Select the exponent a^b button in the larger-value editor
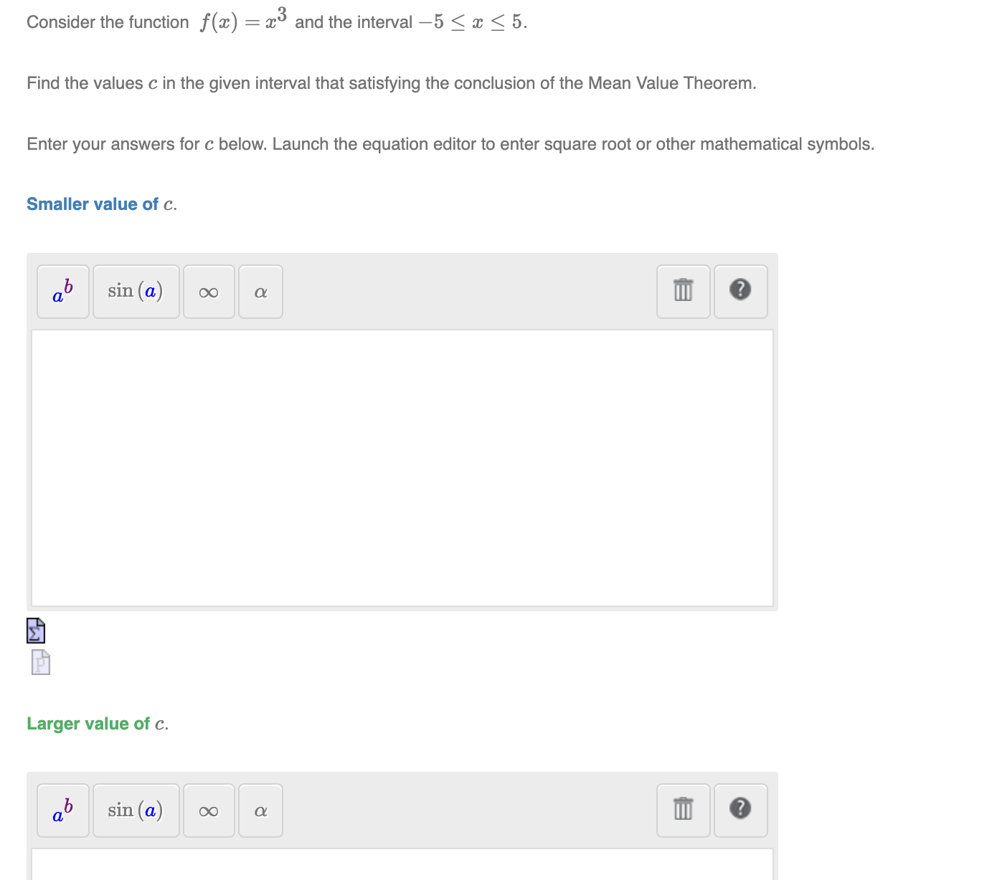This screenshot has height=880, width=997. [x=62, y=810]
